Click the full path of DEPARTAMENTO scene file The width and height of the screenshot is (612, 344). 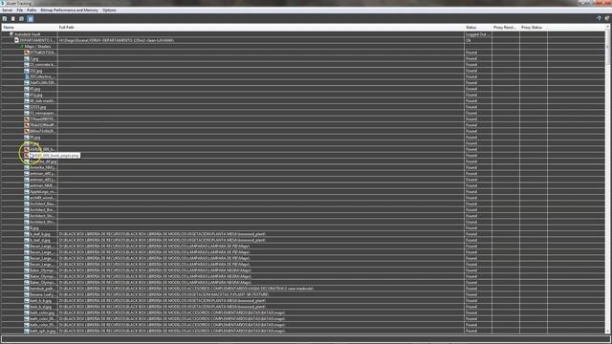pos(117,40)
